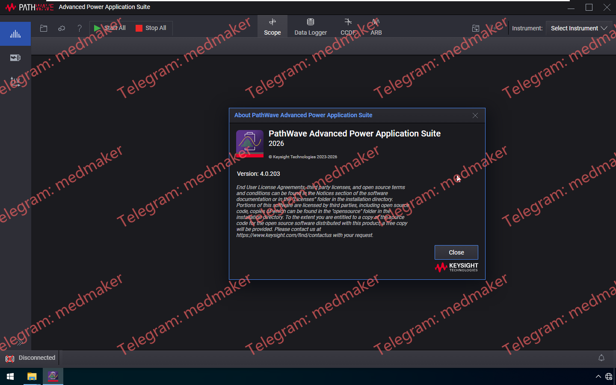Click the open folder icon in toolbar
This screenshot has width=616, height=385.
coord(44,28)
